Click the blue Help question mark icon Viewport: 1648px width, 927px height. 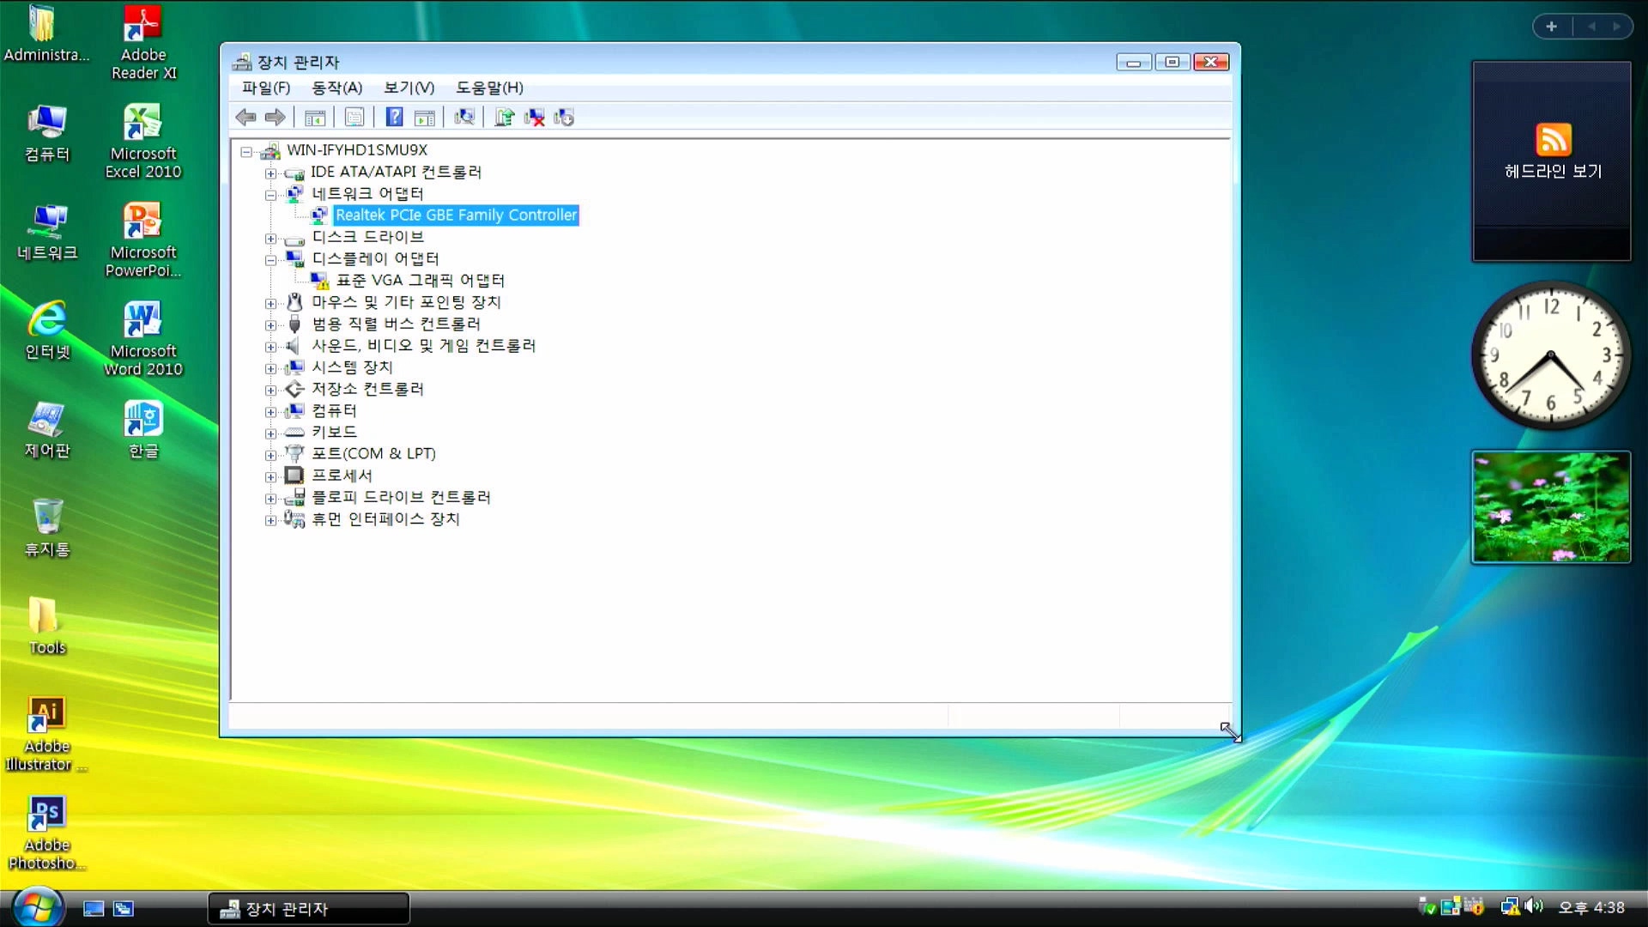coord(394,118)
